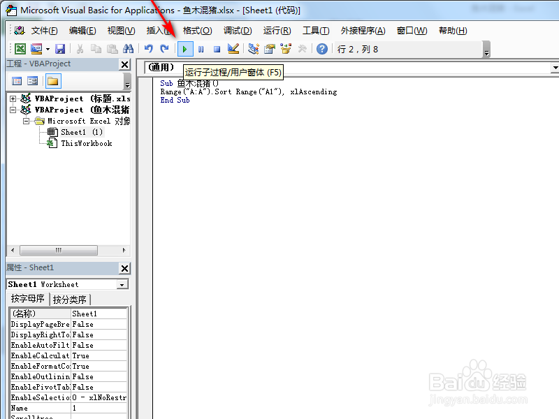Image resolution: width=559 pixels, height=419 pixels.
Task: Open project toolbar overflow options arrow
Action: tap(127, 82)
